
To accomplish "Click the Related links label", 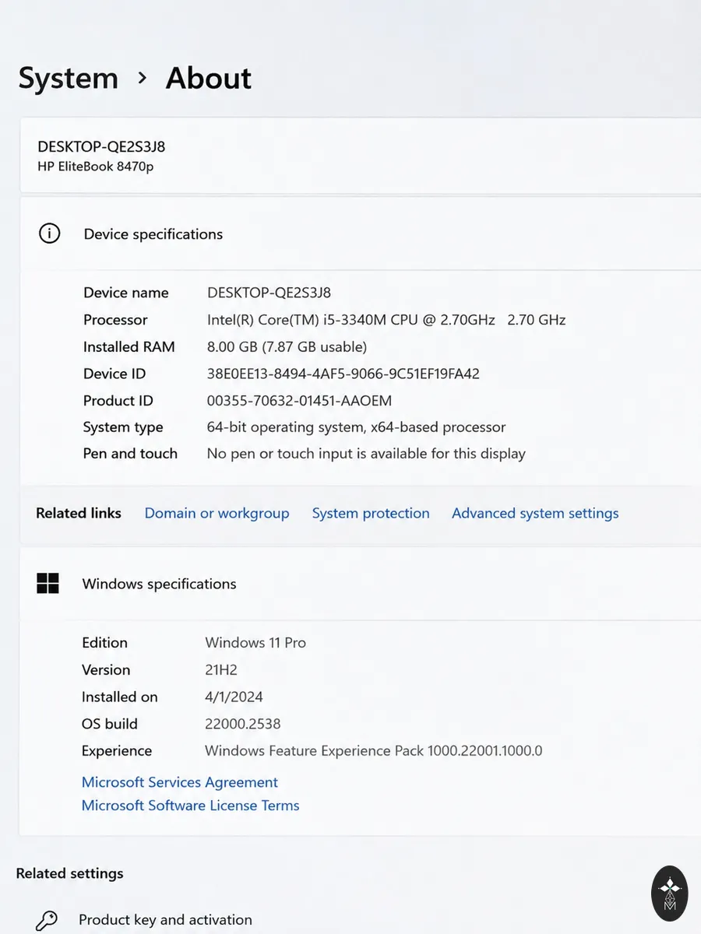I will pos(79,513).
